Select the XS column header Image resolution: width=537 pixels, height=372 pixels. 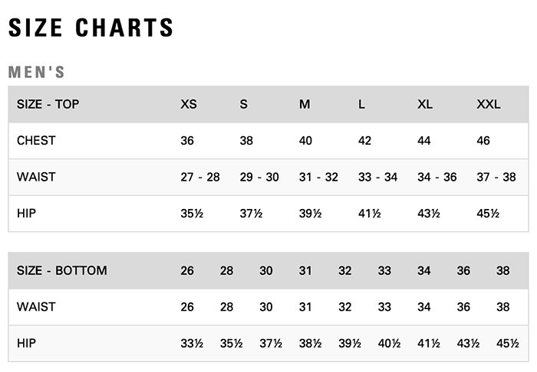pyautogui.click(x=189, y=104)
